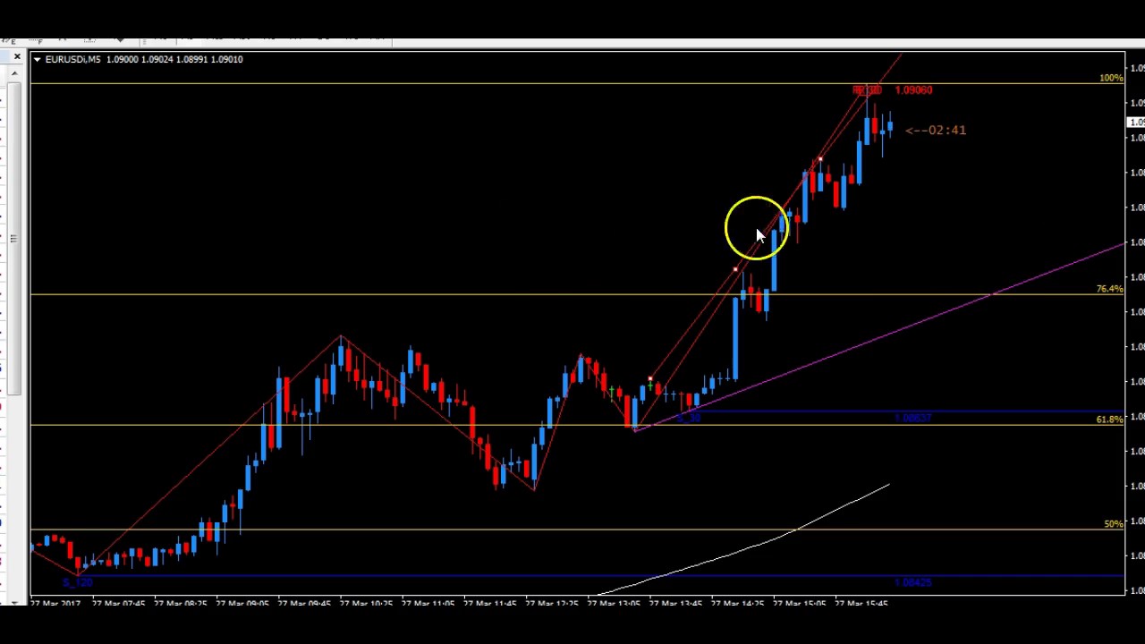This screenshot has height=644, width=1145.
Task: Open the chart menu triangle beside EURUSDi
Action: pyautogui.click(x=37, y=59)
